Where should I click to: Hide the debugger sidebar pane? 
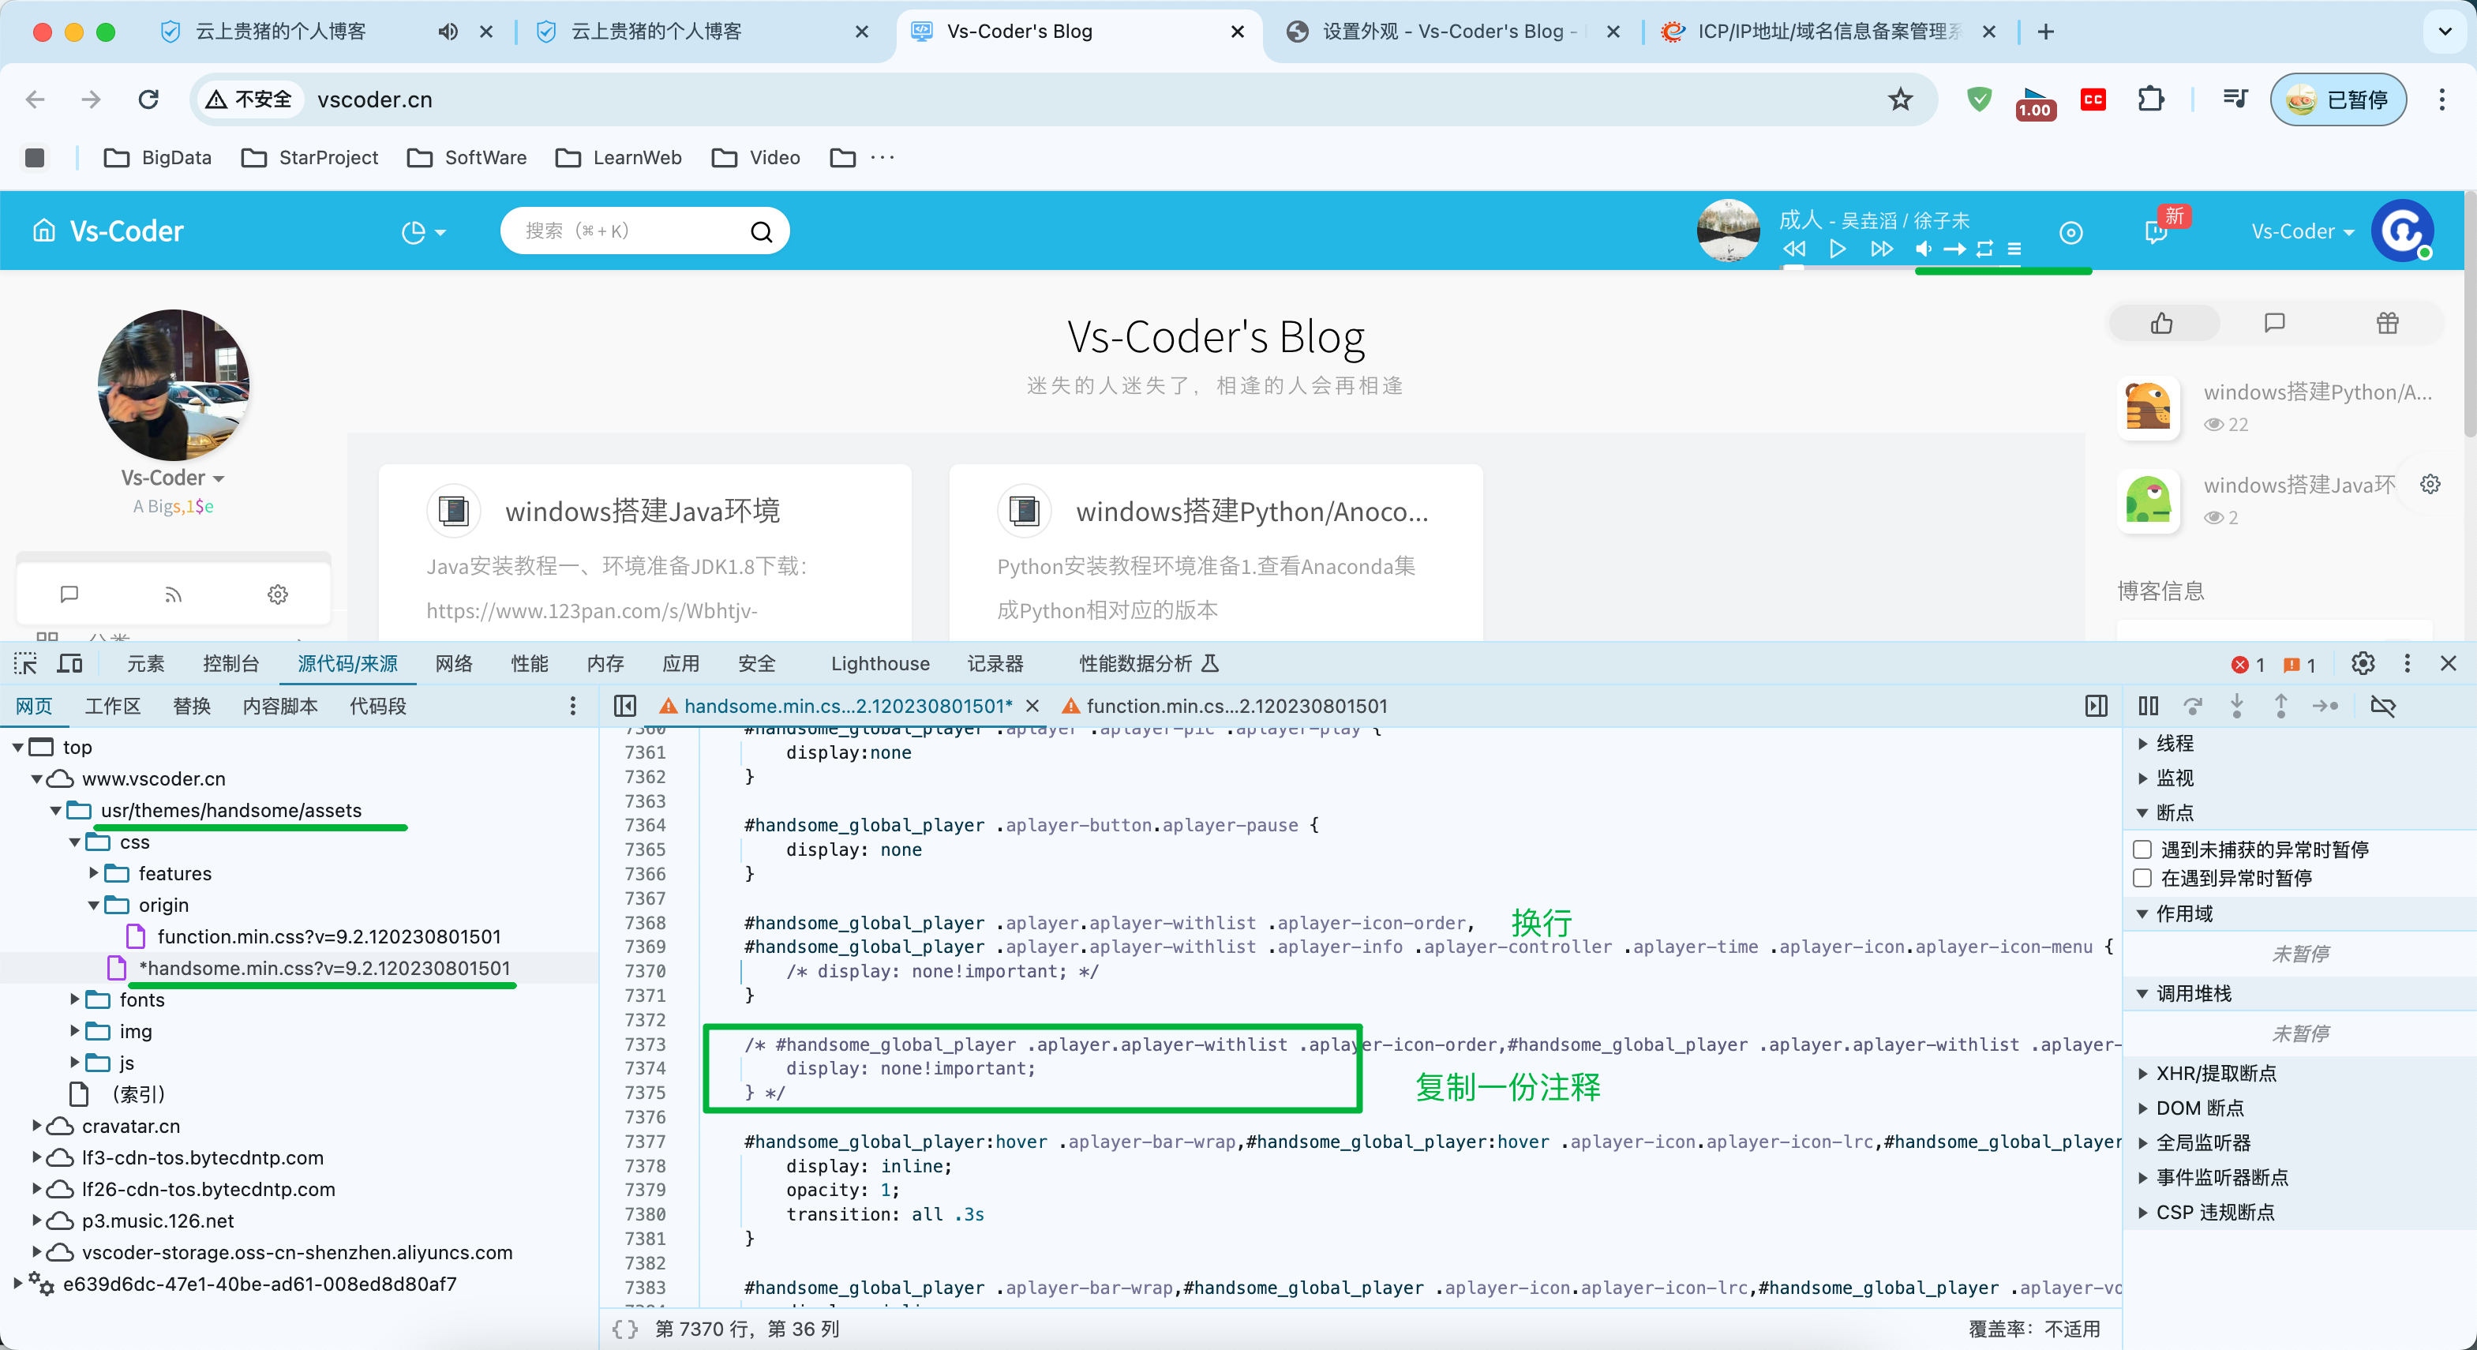tap(2097, 706)
